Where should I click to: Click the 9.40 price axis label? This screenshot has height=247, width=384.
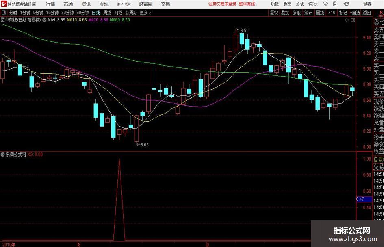pos(367,37)
